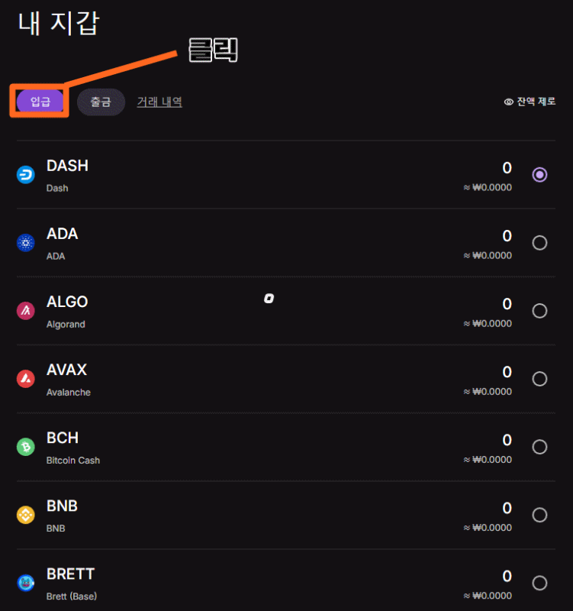Open the 거래 내역 transaction history link
The width and height of the screenshot is (573, 611).
point(159,102)
